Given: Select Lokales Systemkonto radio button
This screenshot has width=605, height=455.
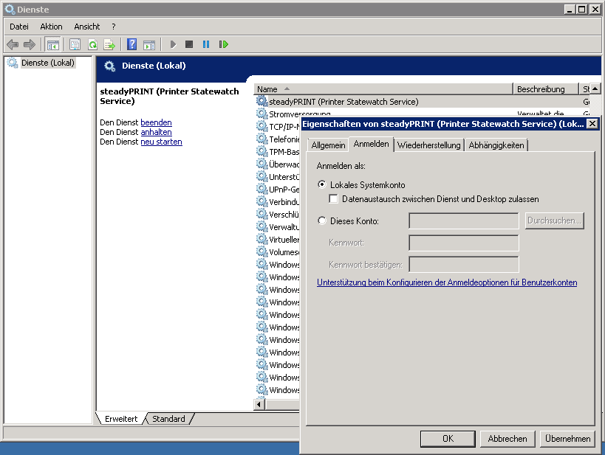Looking at the screenshot, I should (x=322, y=184).
